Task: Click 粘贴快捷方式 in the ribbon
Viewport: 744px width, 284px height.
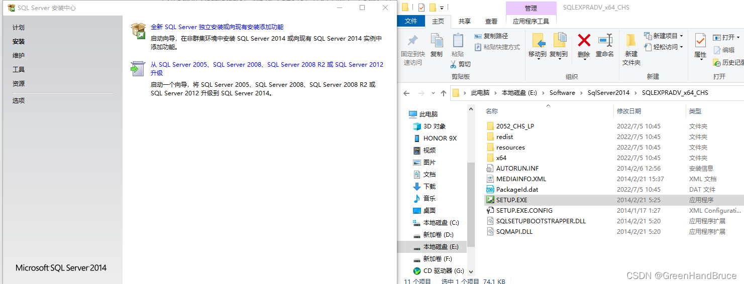Action: (x=497, y=47)
